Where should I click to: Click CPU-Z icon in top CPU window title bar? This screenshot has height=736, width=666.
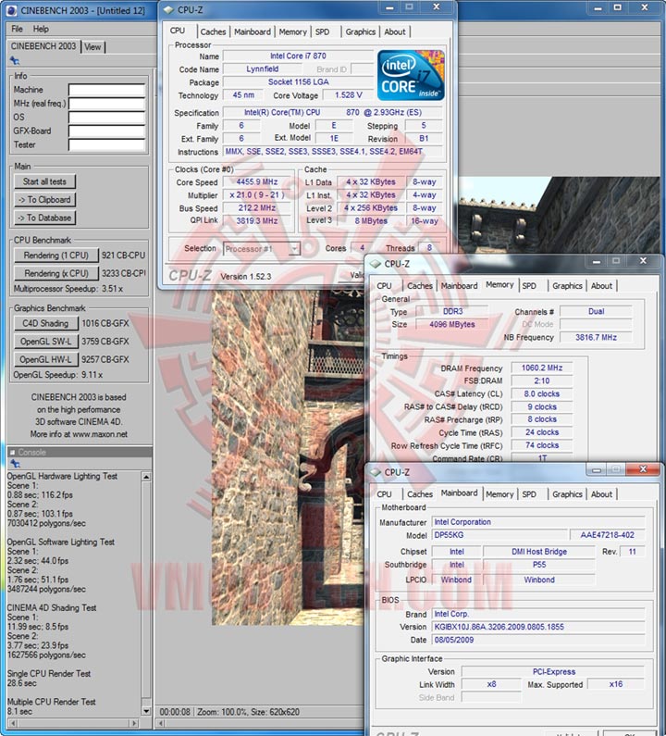[x=168, y=10]
